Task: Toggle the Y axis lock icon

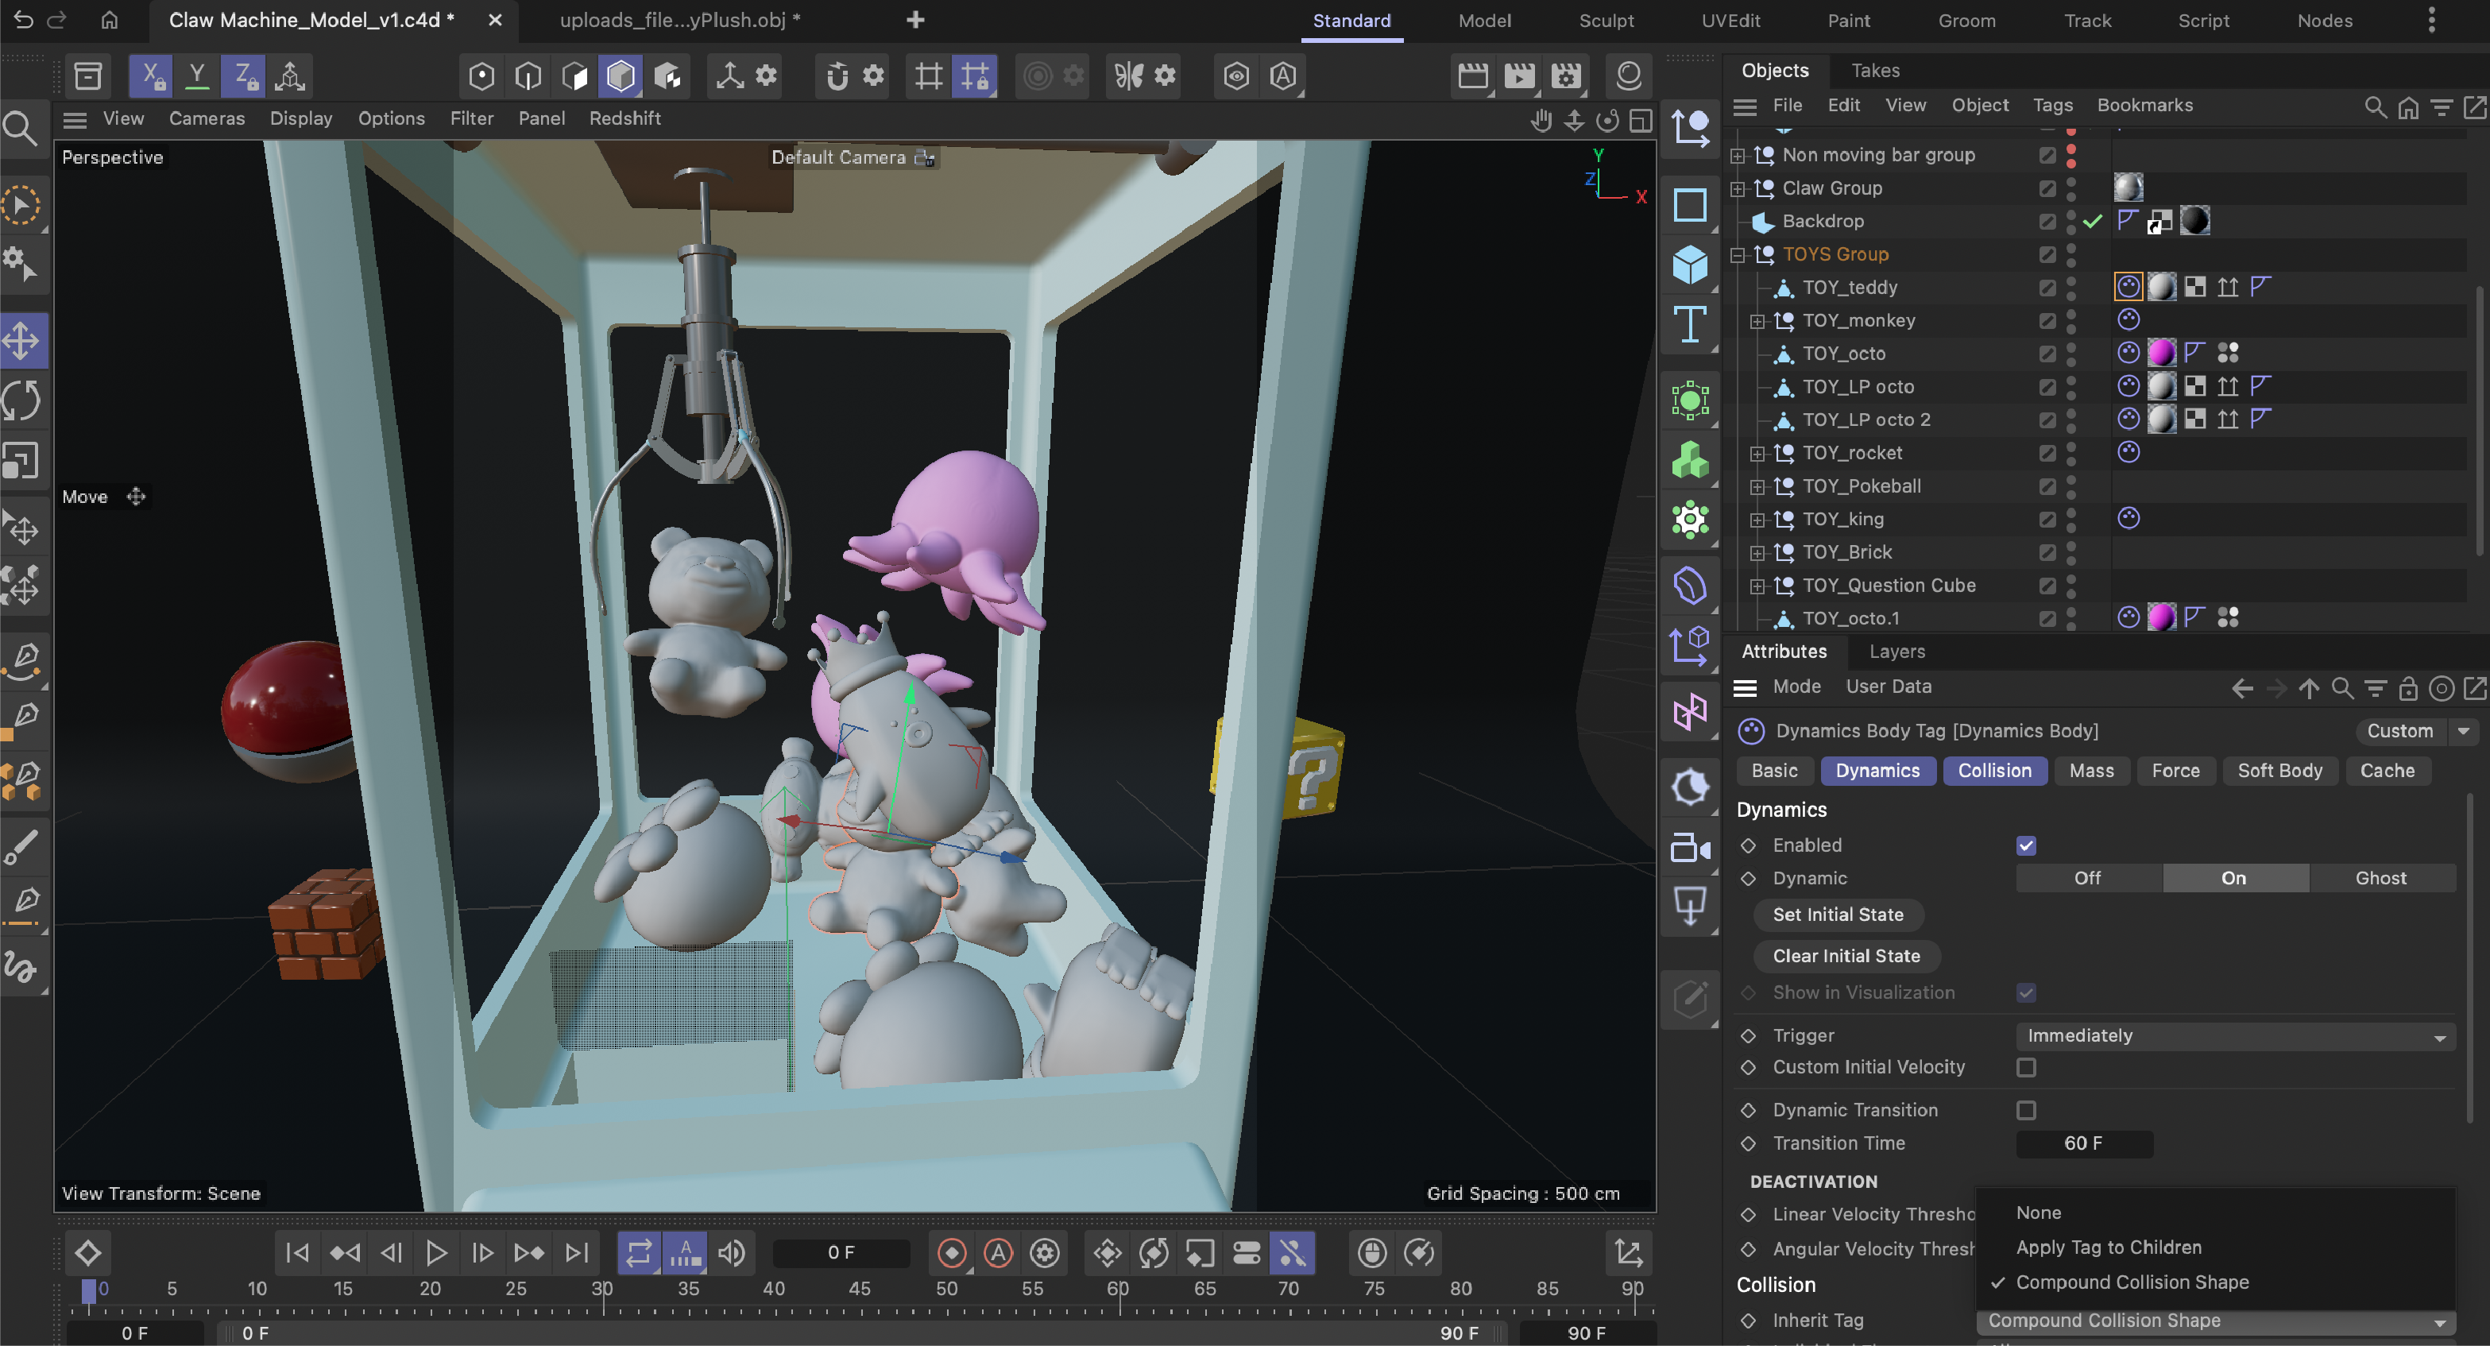Action: pyautogui.click(x=197, y=75)
